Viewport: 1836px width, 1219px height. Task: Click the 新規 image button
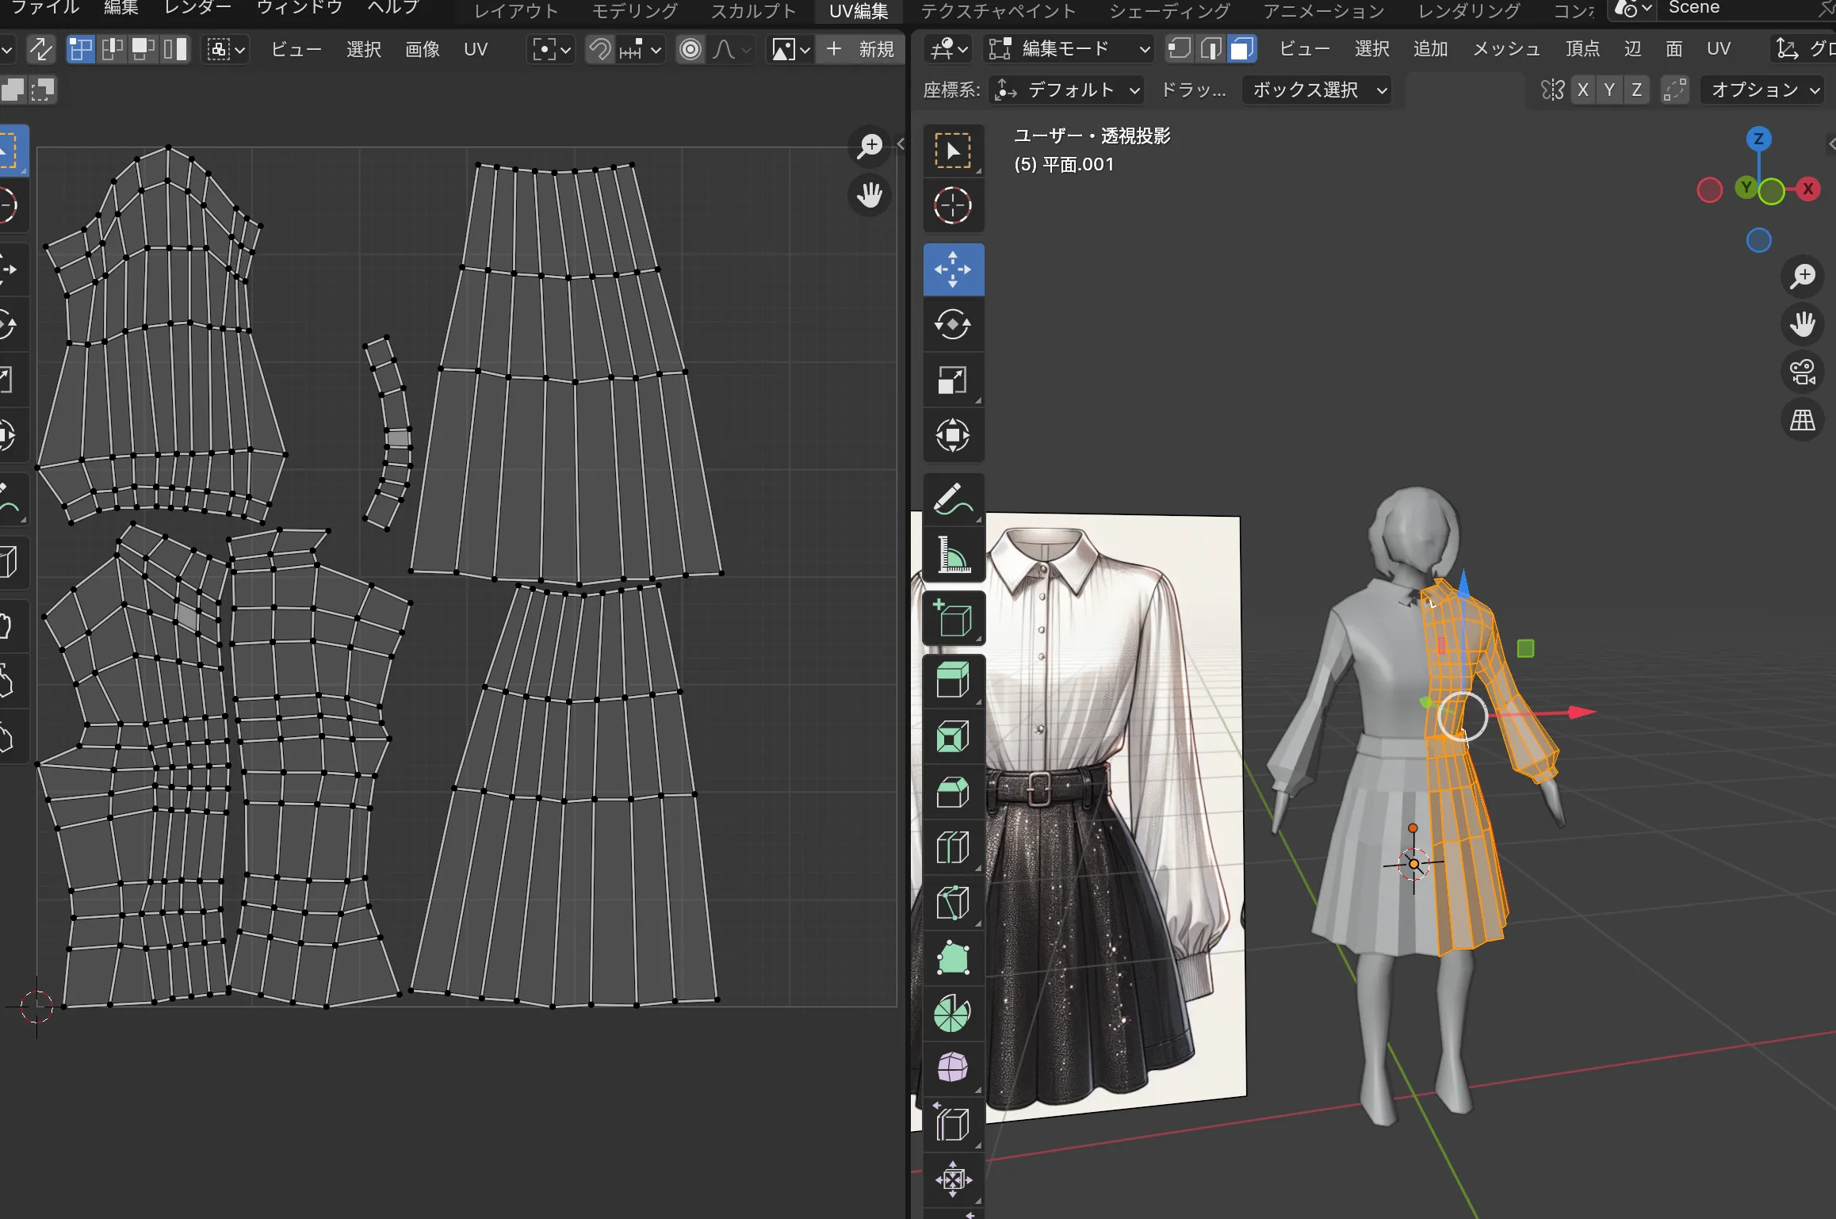coord(859,49)
